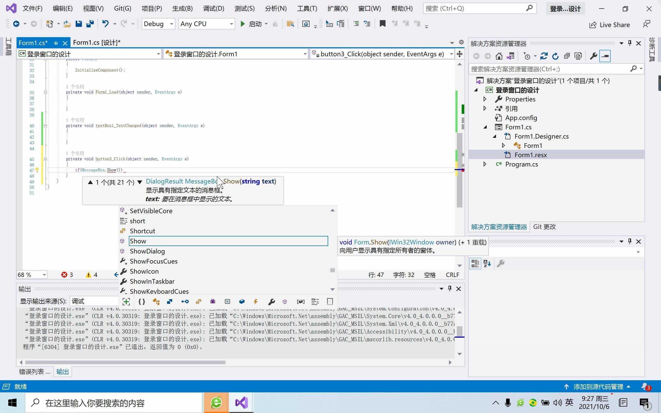This screenshot has width=661, height=413.
Task: Open the 工具(T) menu
Action: click(307, 9)
